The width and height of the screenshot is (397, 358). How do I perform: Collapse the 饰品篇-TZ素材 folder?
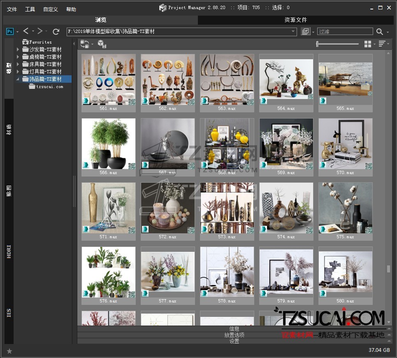18,79
